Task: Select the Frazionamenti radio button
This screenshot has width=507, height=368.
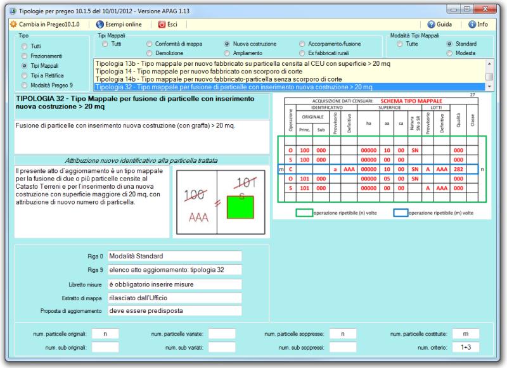Action: 24,56
